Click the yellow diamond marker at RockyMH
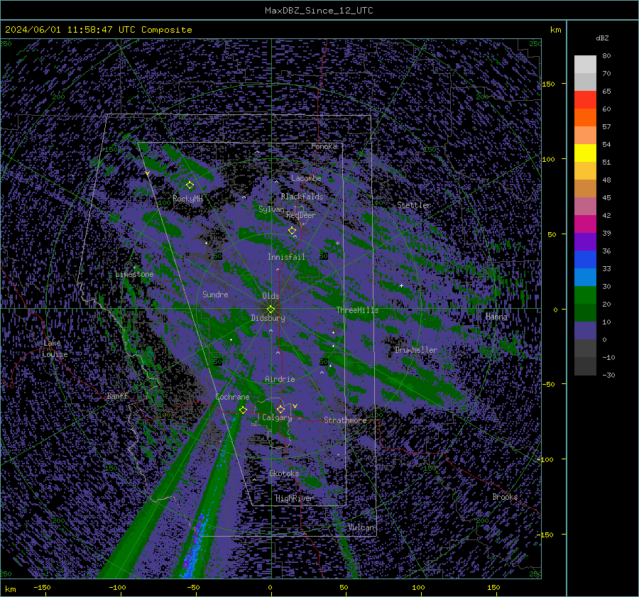Image resolution: width=639 pixels, height=597 pixels. click(190, 185)
